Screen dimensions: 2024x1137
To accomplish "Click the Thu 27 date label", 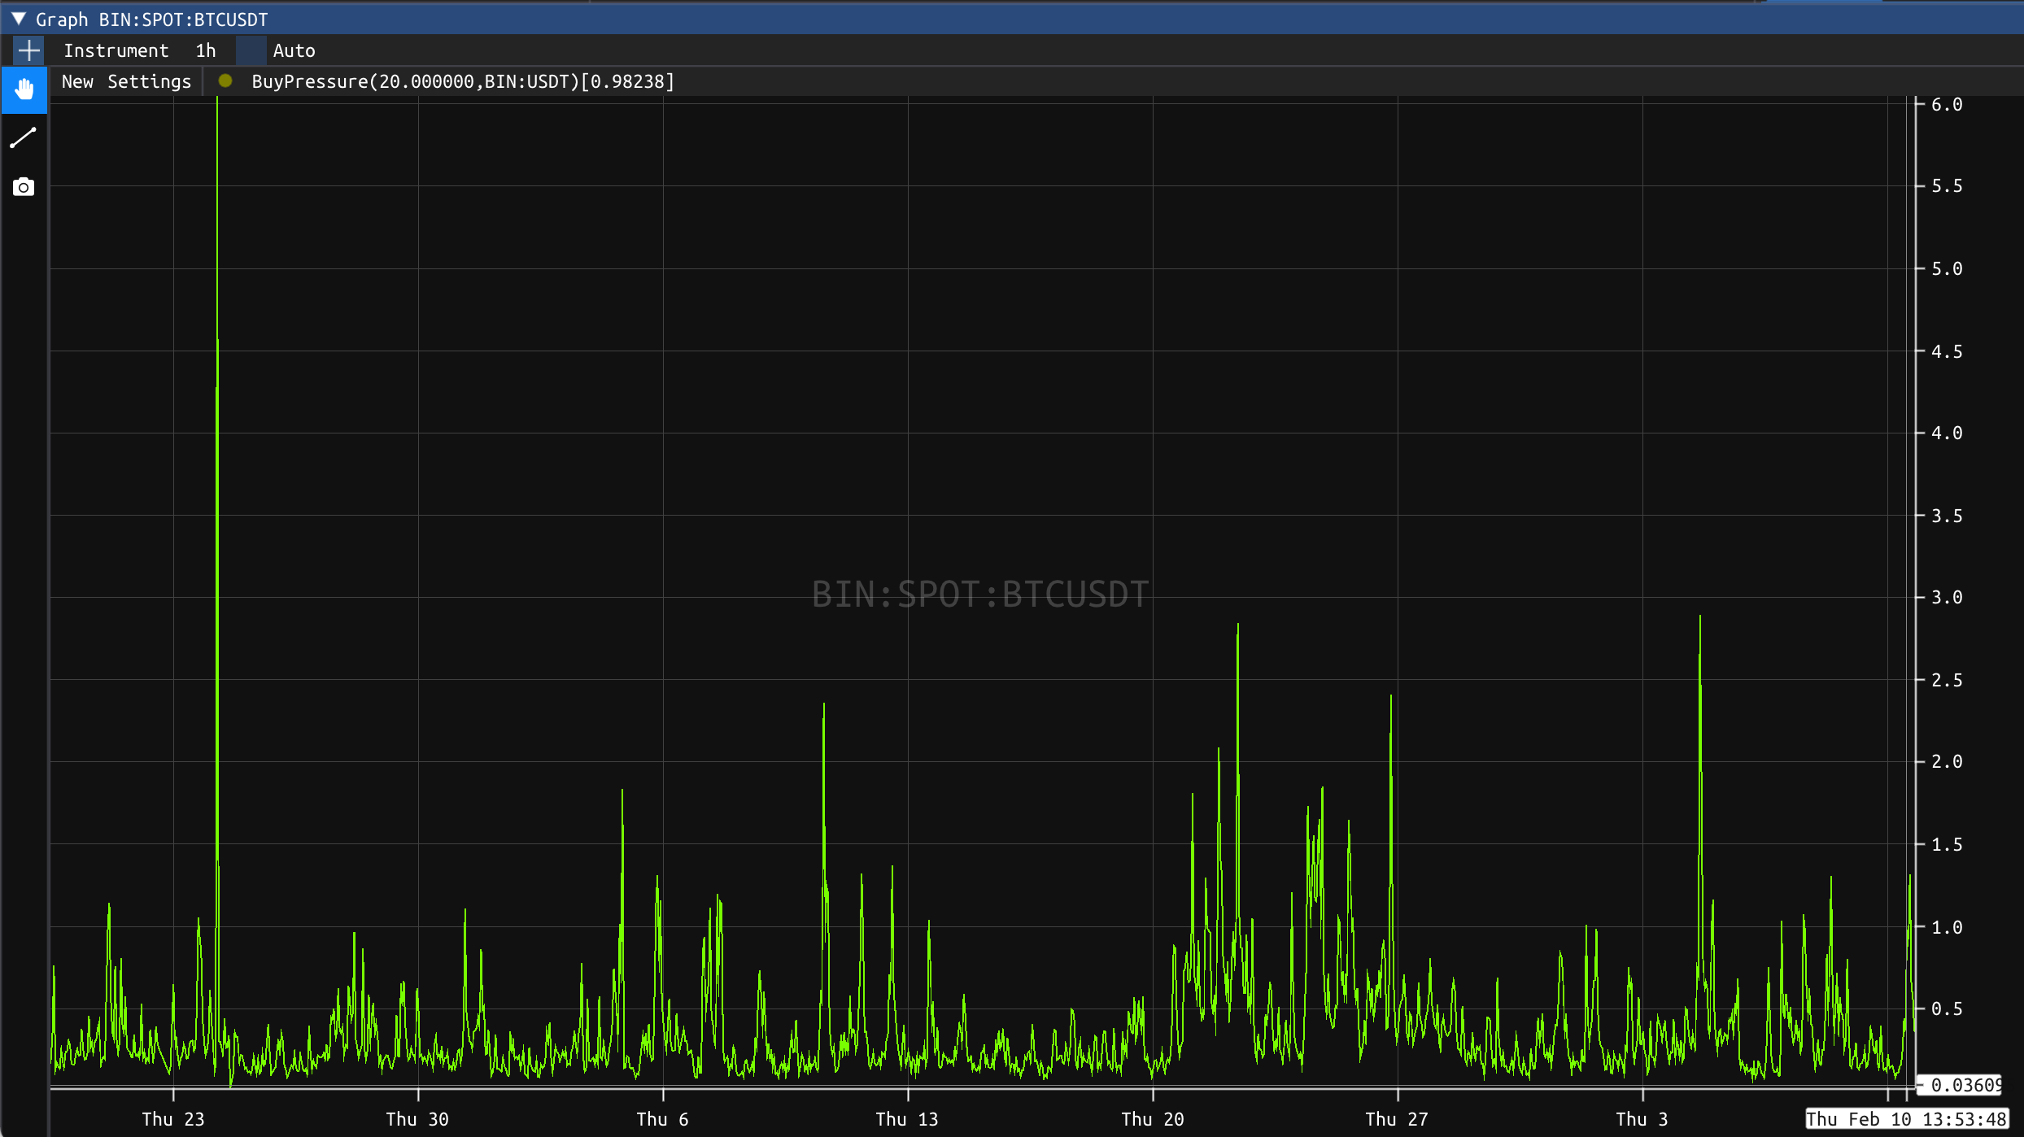I will coord(1397,1119).
